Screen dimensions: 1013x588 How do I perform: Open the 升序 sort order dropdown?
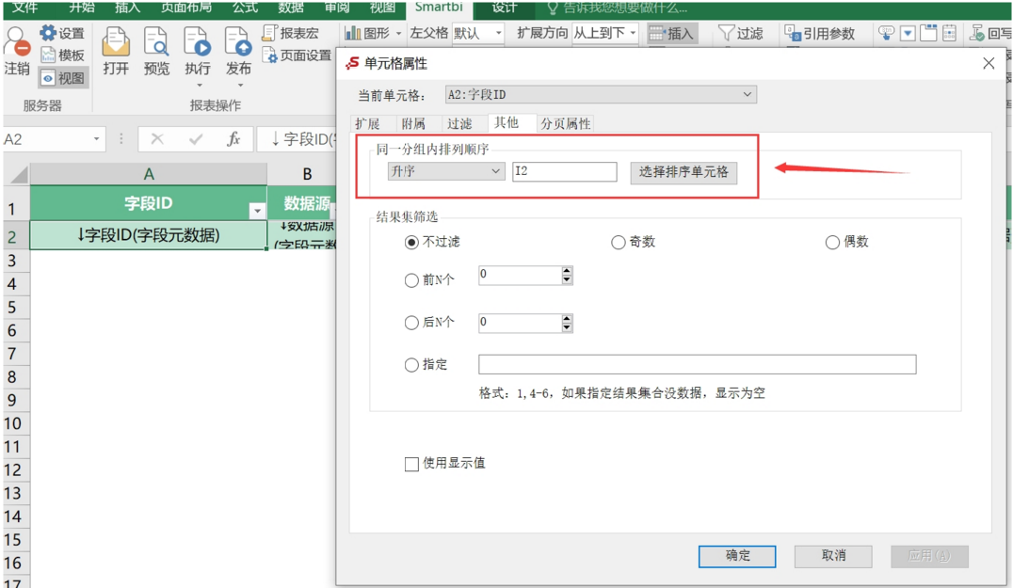pyautogui.click(x=445, y=171)
